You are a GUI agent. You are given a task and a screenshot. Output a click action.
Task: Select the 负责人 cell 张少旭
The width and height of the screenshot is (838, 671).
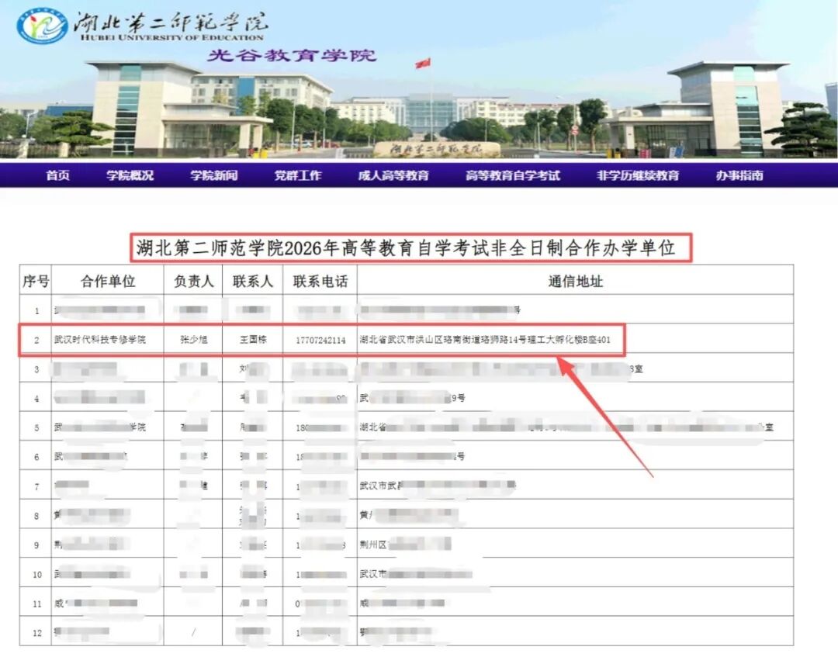pyautogui.click(x=193, y=340)
